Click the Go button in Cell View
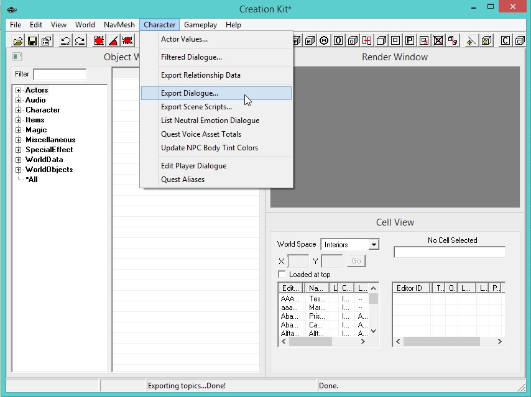 tap(356, 261)
